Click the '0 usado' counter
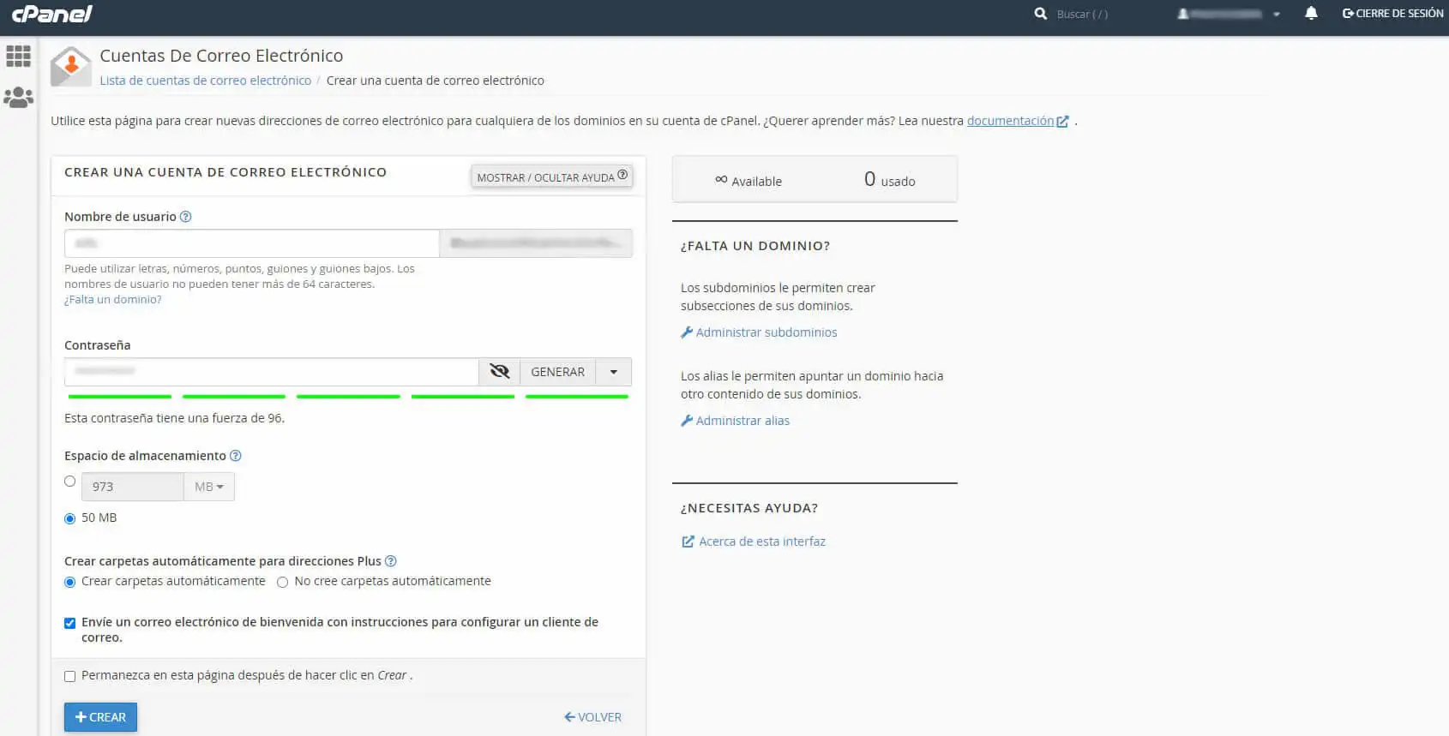Viewport: 1449px width, 736px height. pyautogui.click(x=889, y=180)
